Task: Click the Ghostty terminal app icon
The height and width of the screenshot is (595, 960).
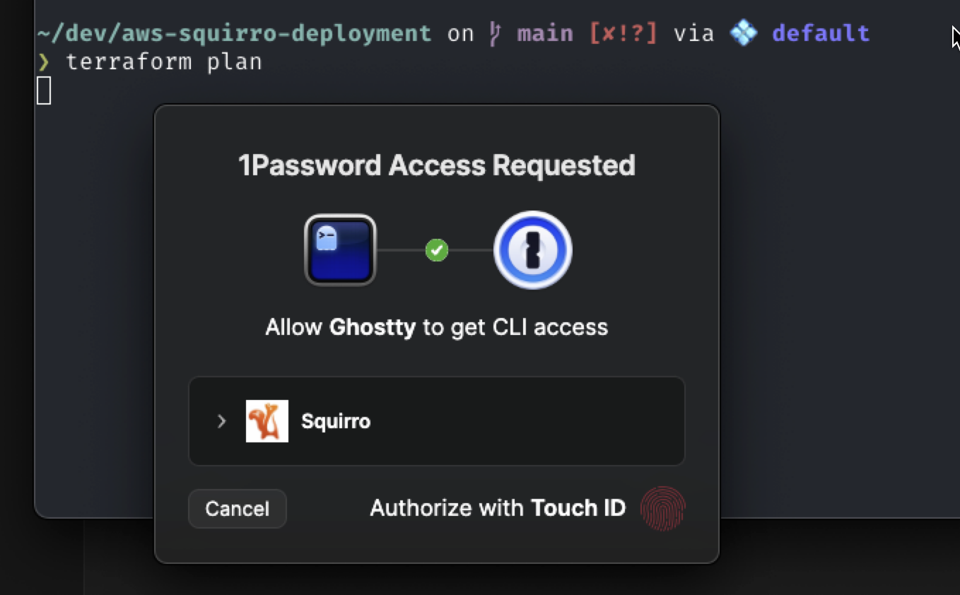Action: [x=340, y=250]
